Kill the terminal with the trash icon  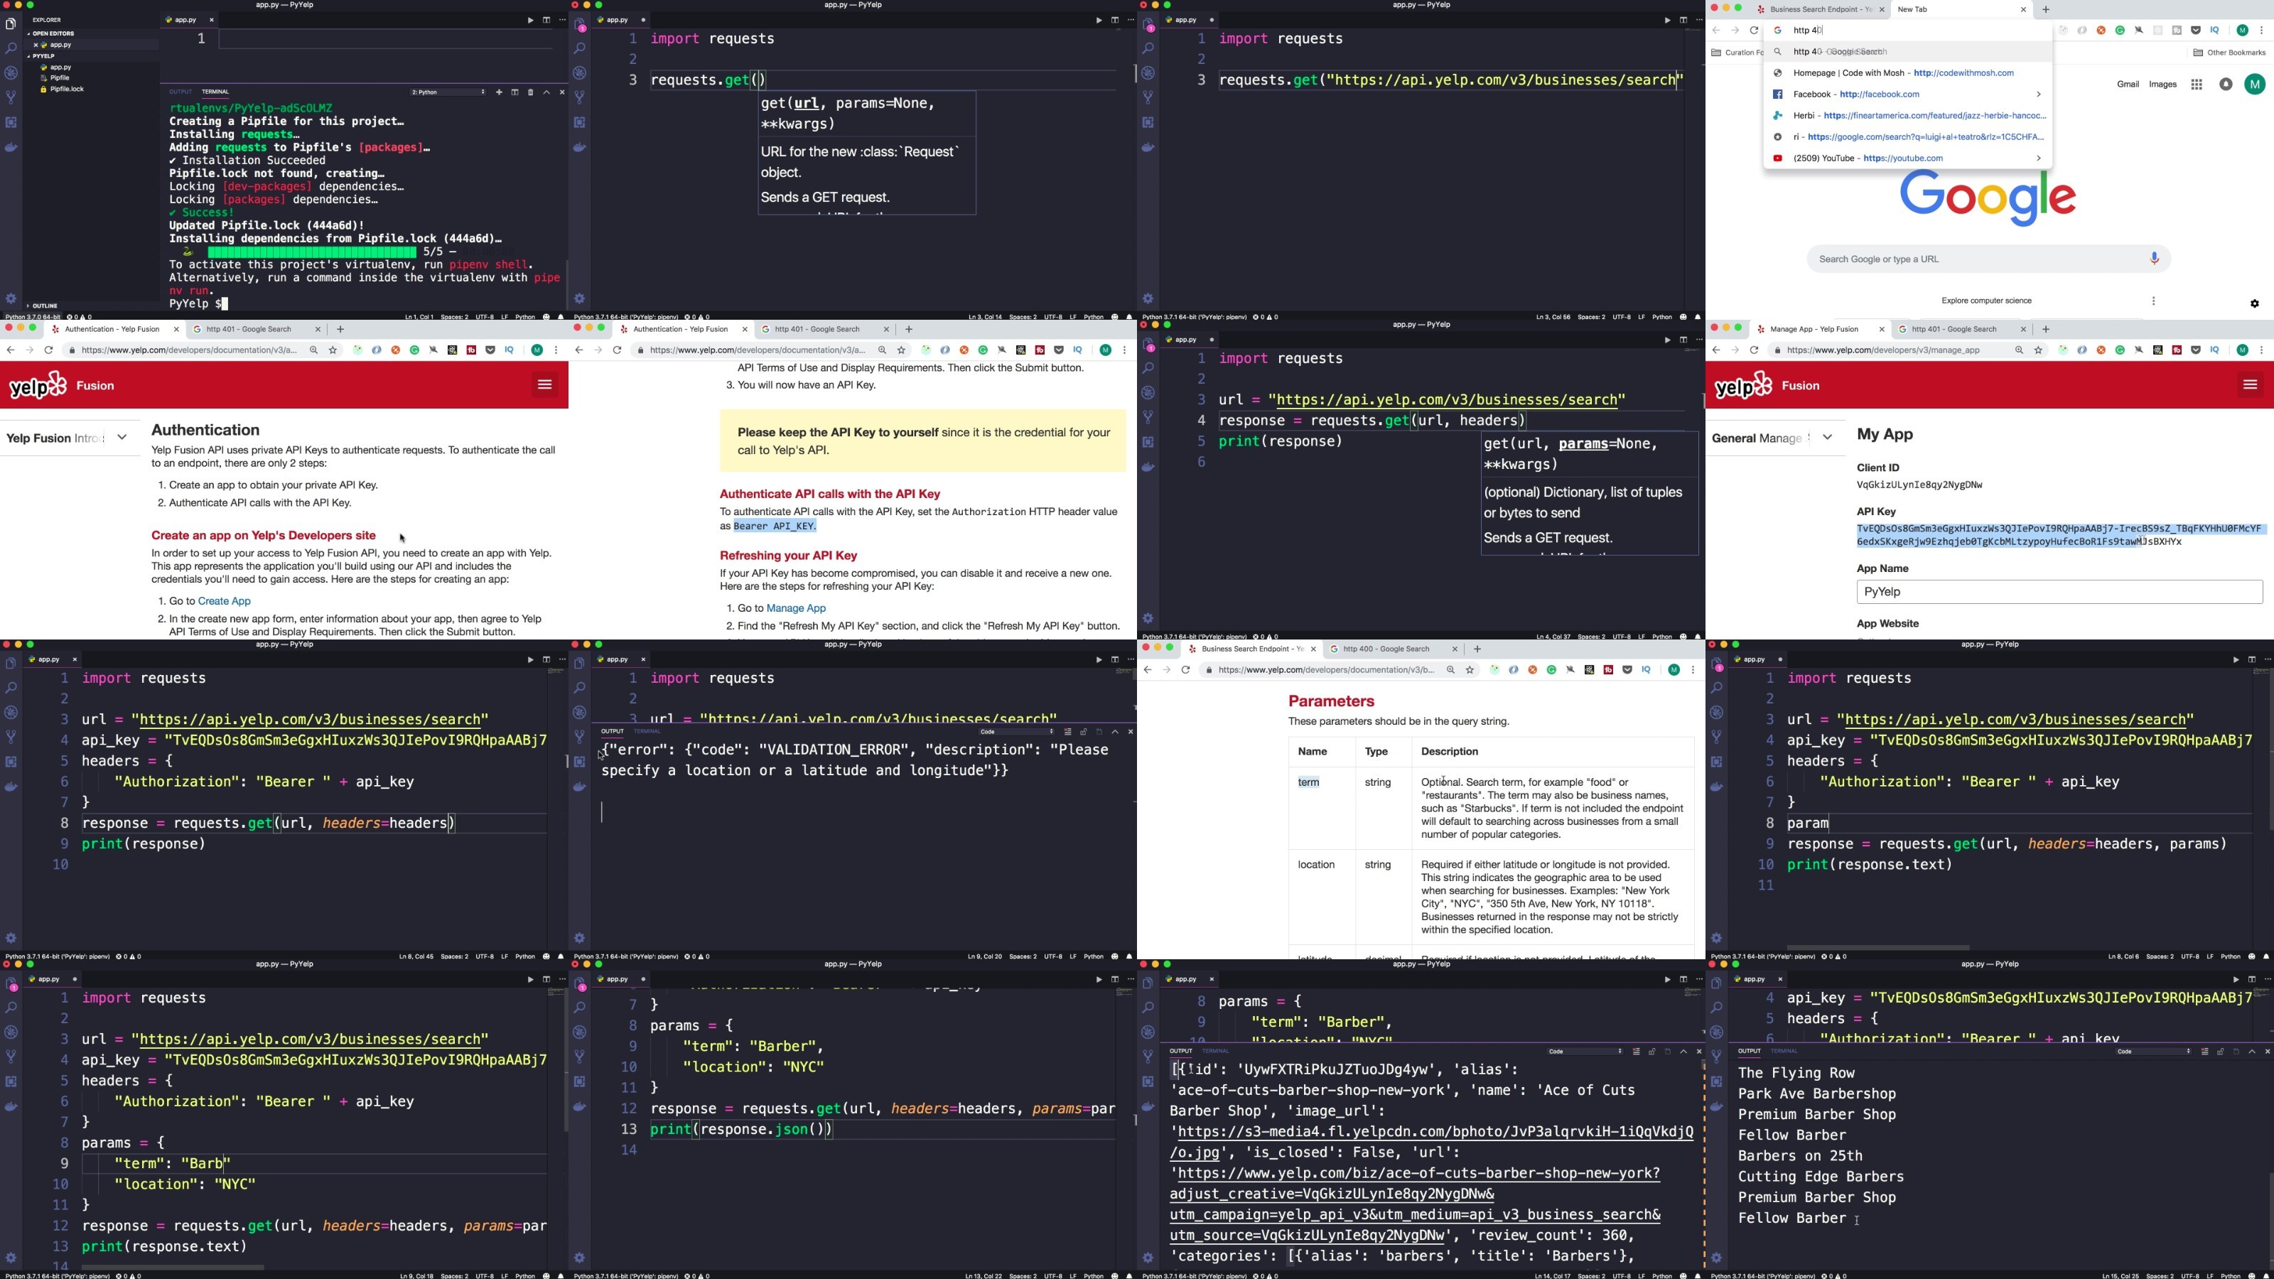click(x=531, y=92)
